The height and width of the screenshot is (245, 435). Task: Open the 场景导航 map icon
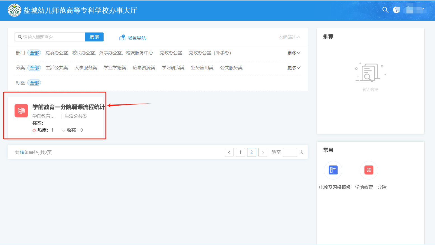click(x=122, y=38)
